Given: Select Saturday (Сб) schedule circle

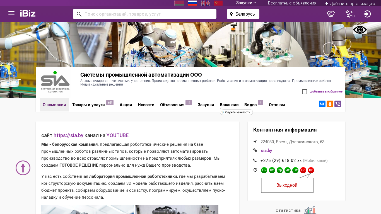Looking at the screenshot, I should point(303,170).
